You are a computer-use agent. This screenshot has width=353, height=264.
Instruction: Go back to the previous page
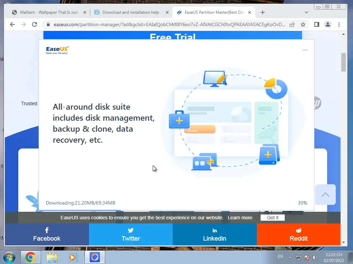12,24
